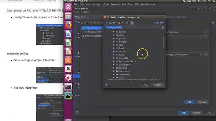Image resolution: width=216 pixels, height=121 pixels.
Task: Click the gear icon in Settings panel
Action: tap(213, 23)
